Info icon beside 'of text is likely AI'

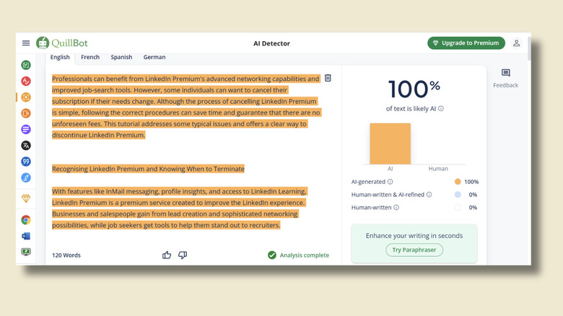tap(441, 108)
